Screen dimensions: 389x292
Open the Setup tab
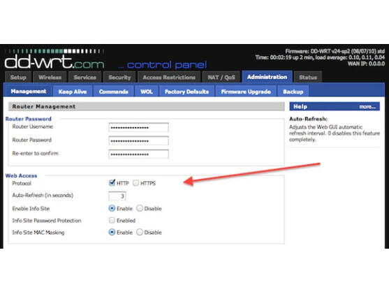pyautogui.click(x=18, y=77)
